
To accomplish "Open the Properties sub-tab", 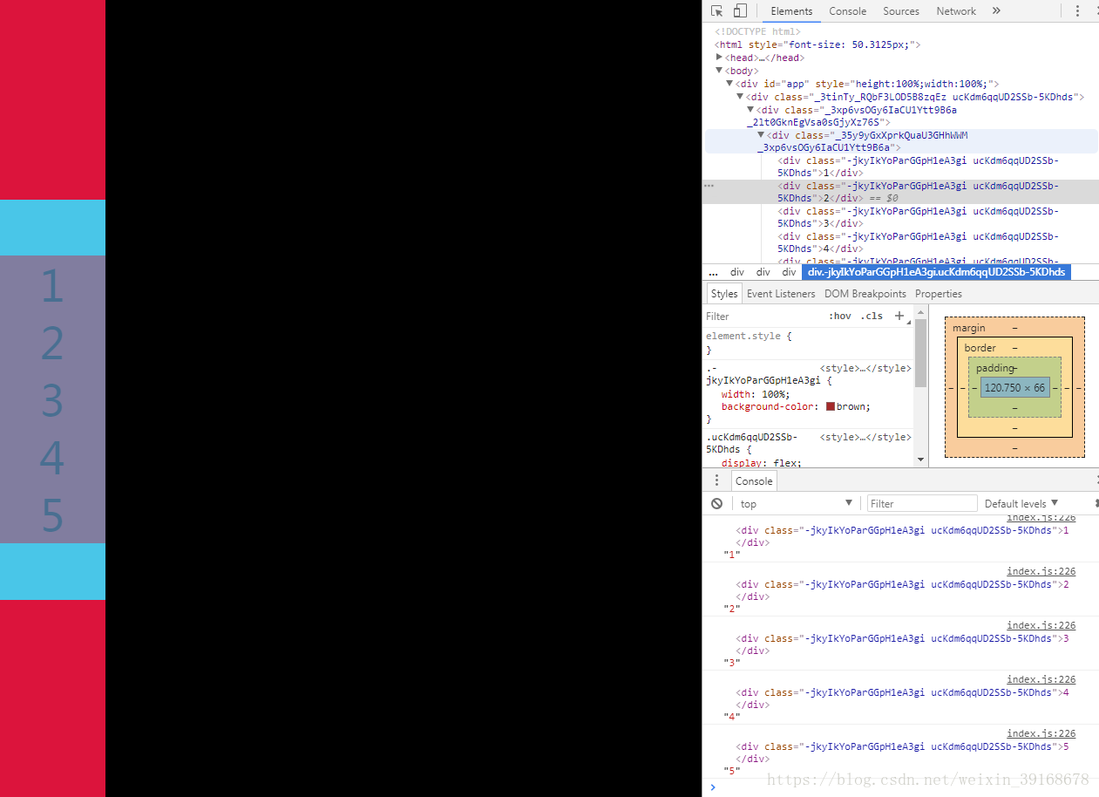I will [x=939, y=294].
